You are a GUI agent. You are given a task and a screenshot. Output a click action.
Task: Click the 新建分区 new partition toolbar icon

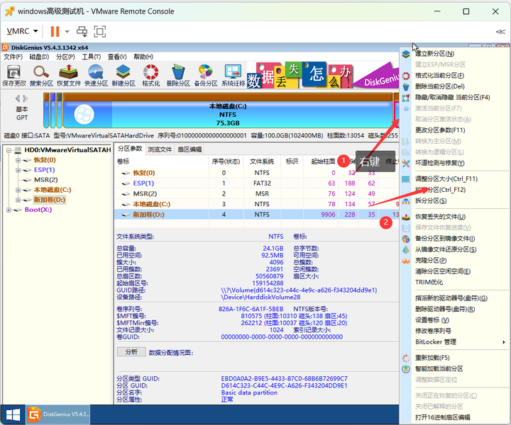click(x=123, y=76)
